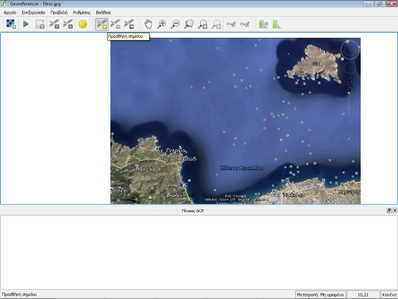Click the Open Raster icon

11,24
